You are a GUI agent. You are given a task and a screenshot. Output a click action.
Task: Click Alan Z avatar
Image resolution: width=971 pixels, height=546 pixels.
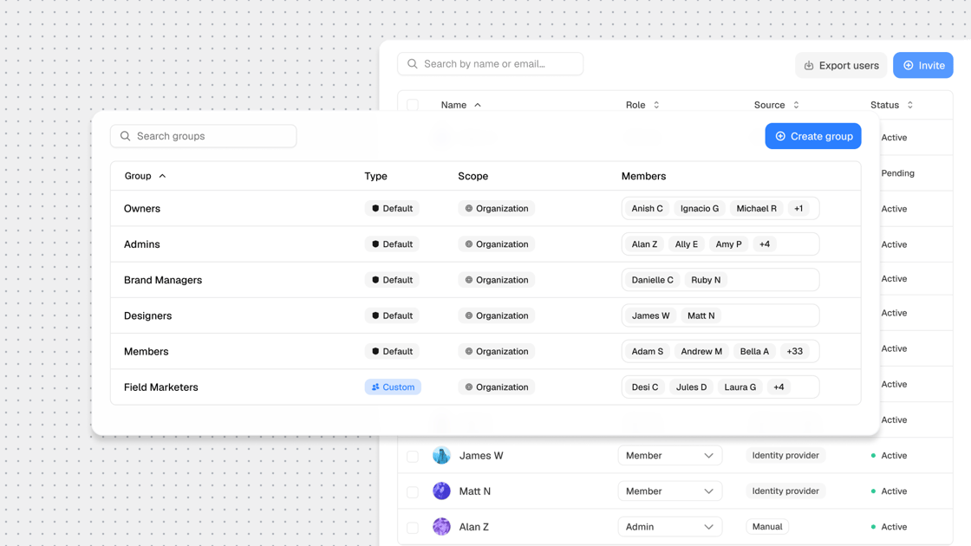tap(441, 527)
